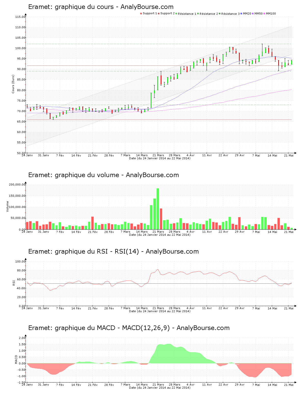Click the '14 Mai' date label on volume chart
The image size is (306, 395).
272,232
